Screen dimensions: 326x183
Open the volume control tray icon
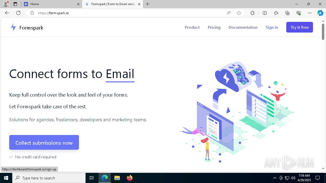coord(293,178)
